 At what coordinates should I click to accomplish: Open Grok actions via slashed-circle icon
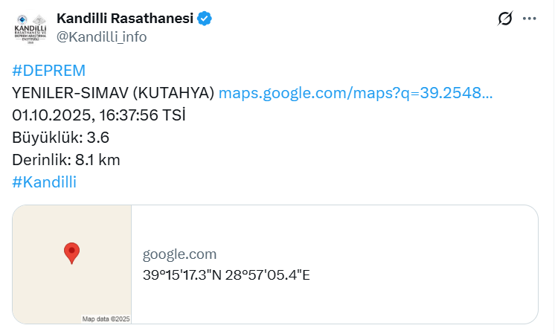(505, 19)
